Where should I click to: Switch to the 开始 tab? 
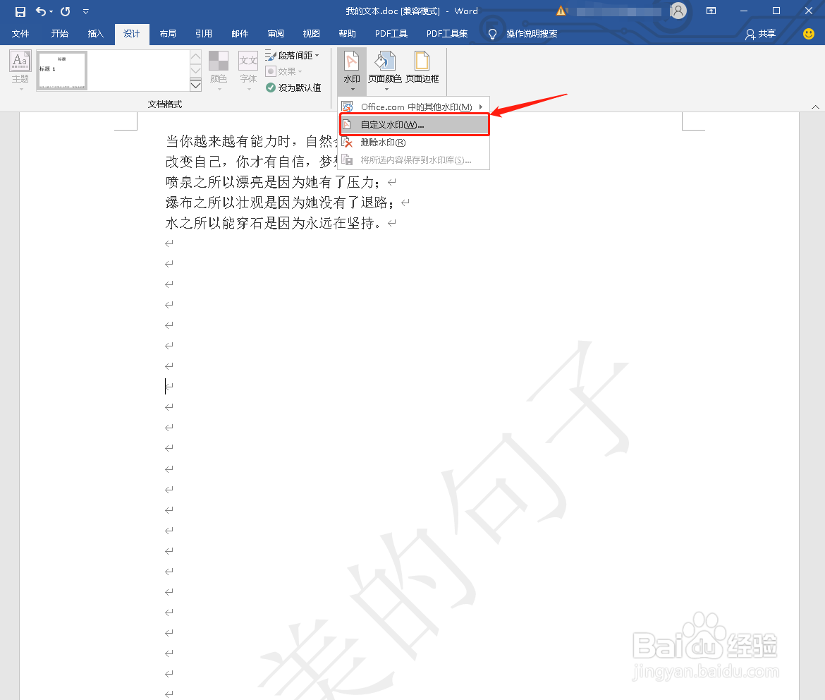click(59, 34)
